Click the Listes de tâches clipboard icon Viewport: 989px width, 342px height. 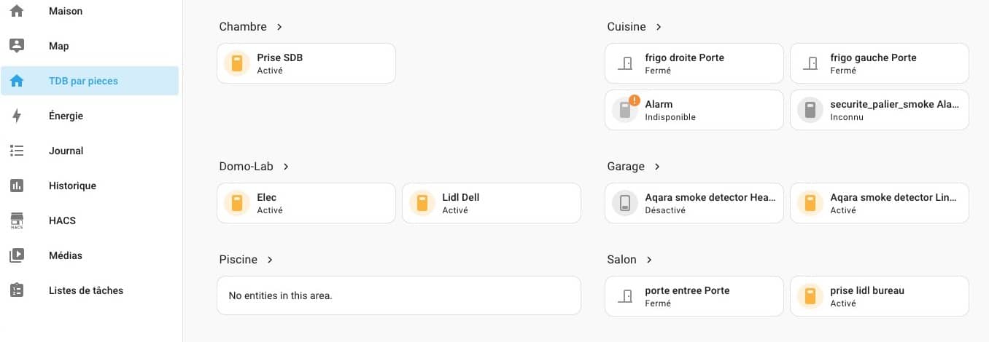(x=17, y=290)
